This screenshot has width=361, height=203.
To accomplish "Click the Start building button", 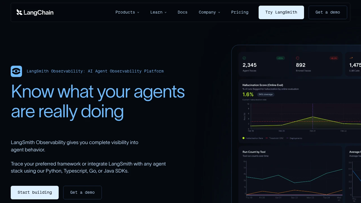I will tap(35, 193).
